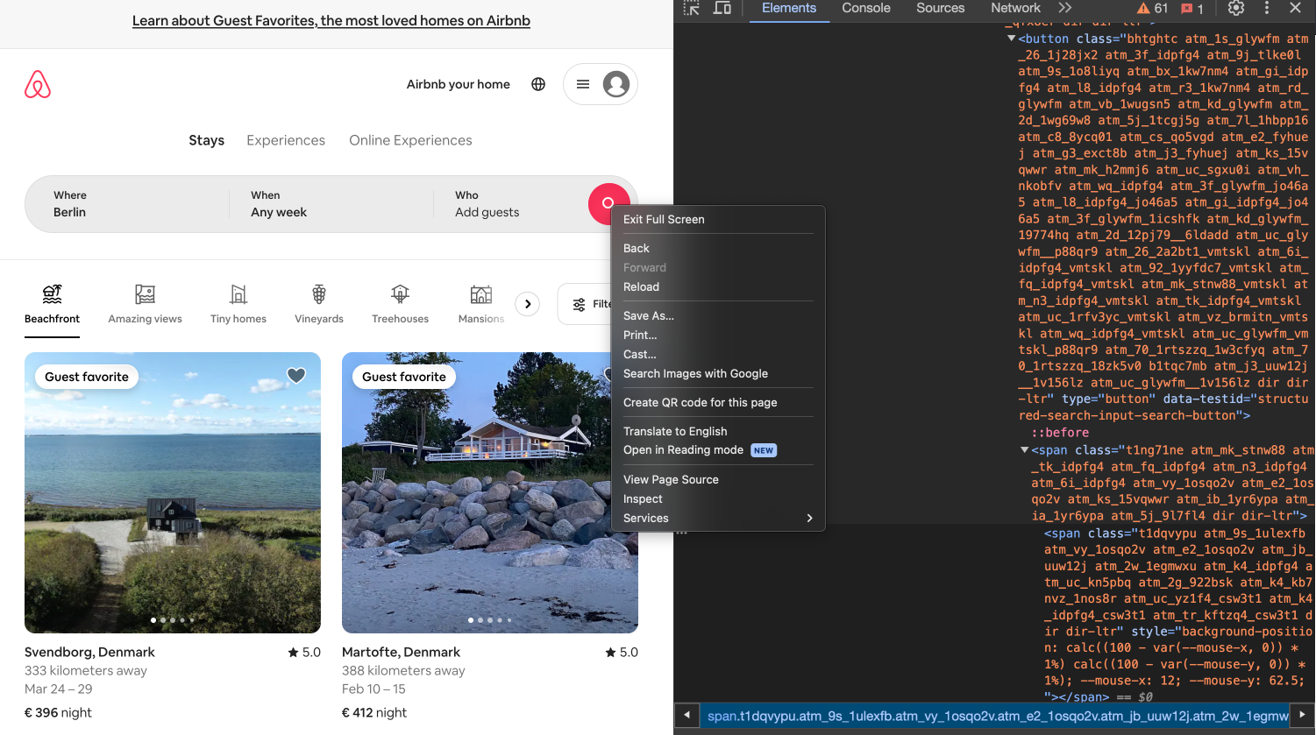The height and width of the screenshot is (735, 1316).
Task: Select the Beachfront category
Action: pyautogui.click(x=53, y=305)
